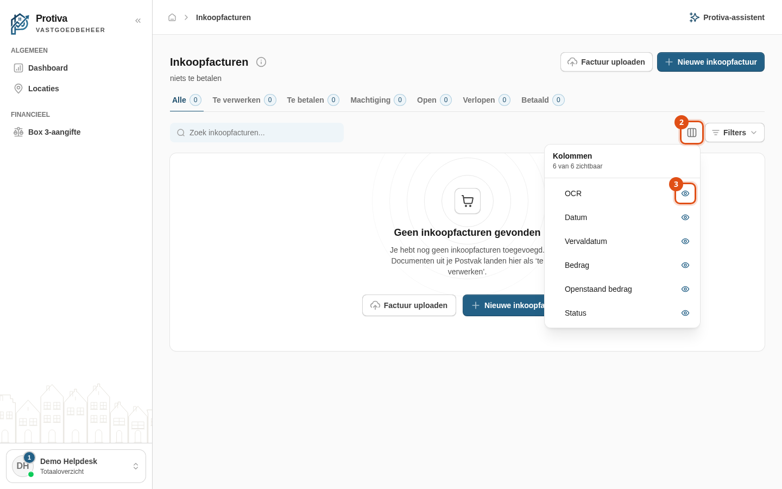Hide the Status column
Viewport: 782px width, 489px height.
click(x=685, y=313)
